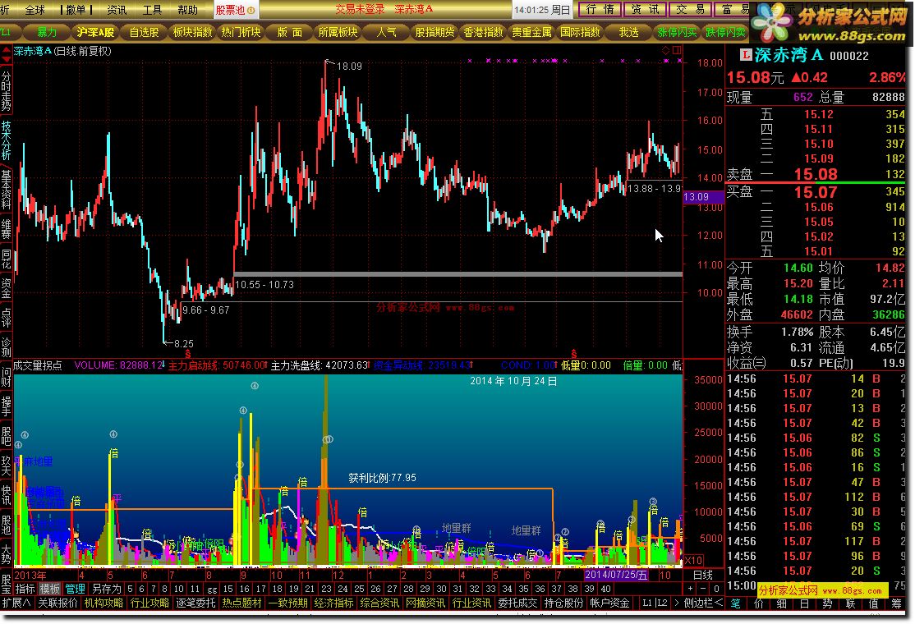Image resolution: width=915 pixels, height=624 pixels.
Task: Select 沪深A股 market button
Action: pos(96,33)
